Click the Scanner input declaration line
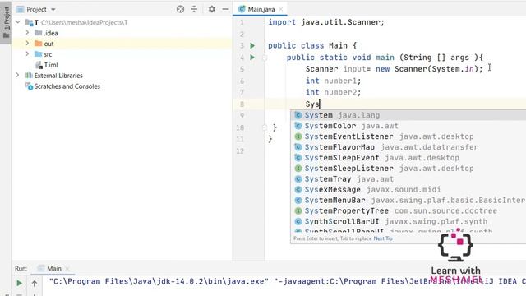The image size is (526, 296). [x=394, y=69]
